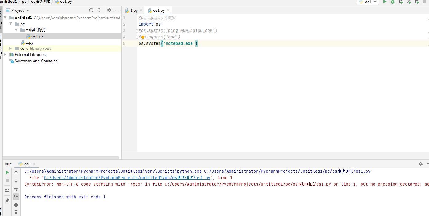Viewport: 429px width, 216px height.
Task: Click the SyntaxError message line
Action: coord(226,184)
